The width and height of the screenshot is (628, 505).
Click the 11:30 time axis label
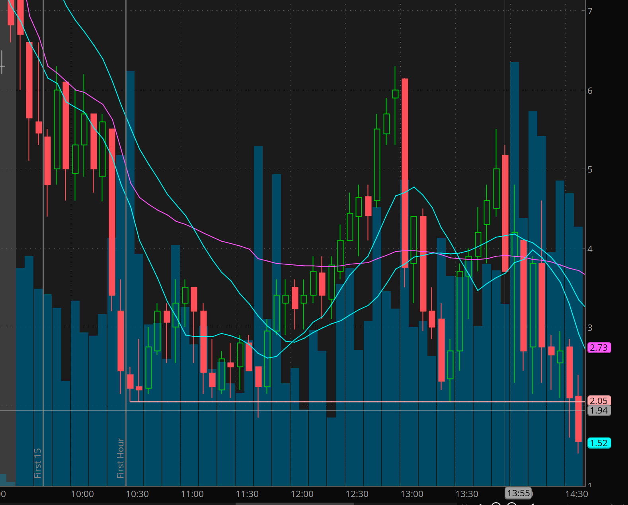[x=247, y=494]
